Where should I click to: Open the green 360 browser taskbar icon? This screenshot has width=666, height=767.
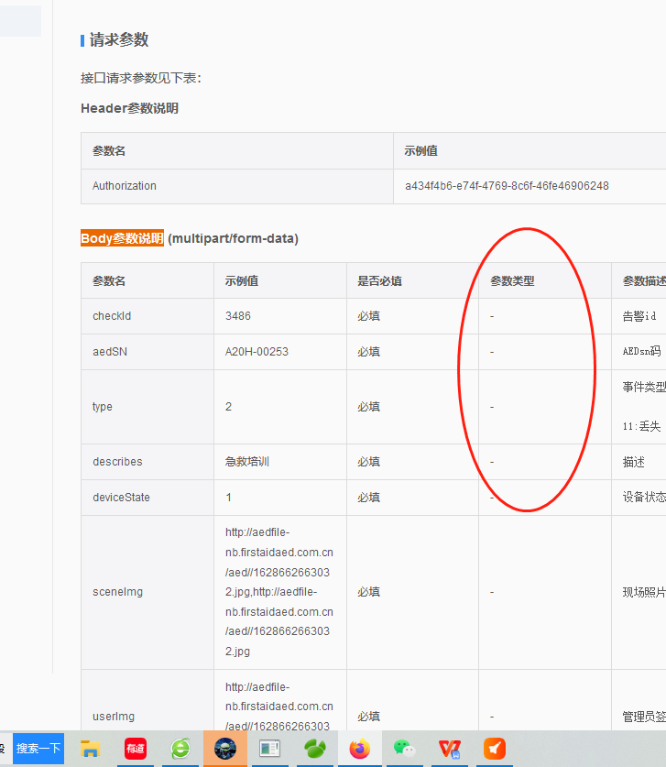tap(180, 749)
